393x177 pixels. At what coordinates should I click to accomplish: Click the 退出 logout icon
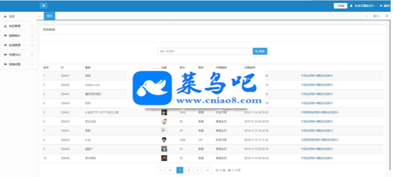[x=381, y=6]
